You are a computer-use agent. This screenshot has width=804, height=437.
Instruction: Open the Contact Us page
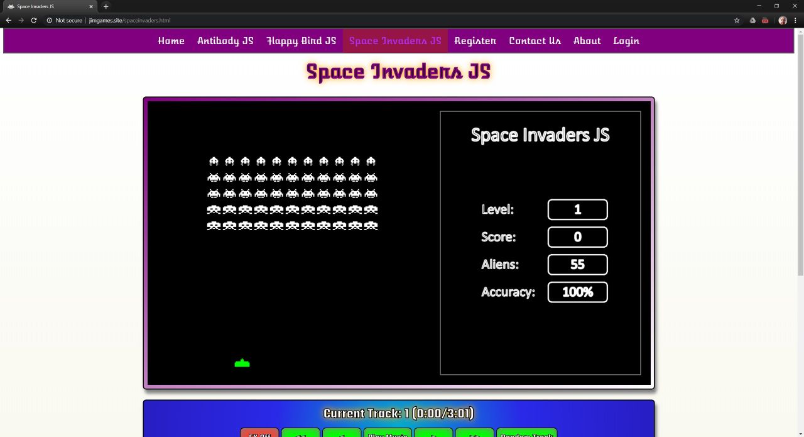click(535, 41)
